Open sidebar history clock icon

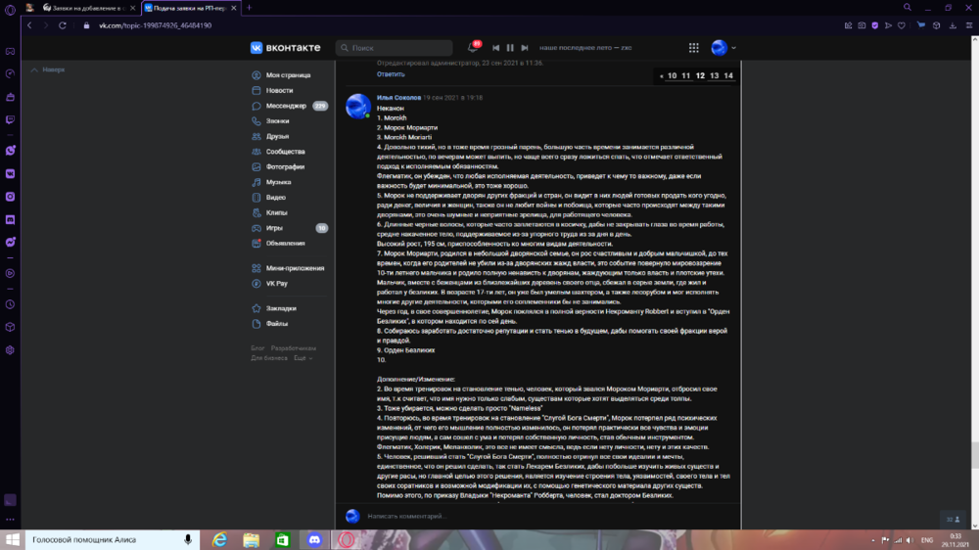pyautogui.click(x=10, y=304)
